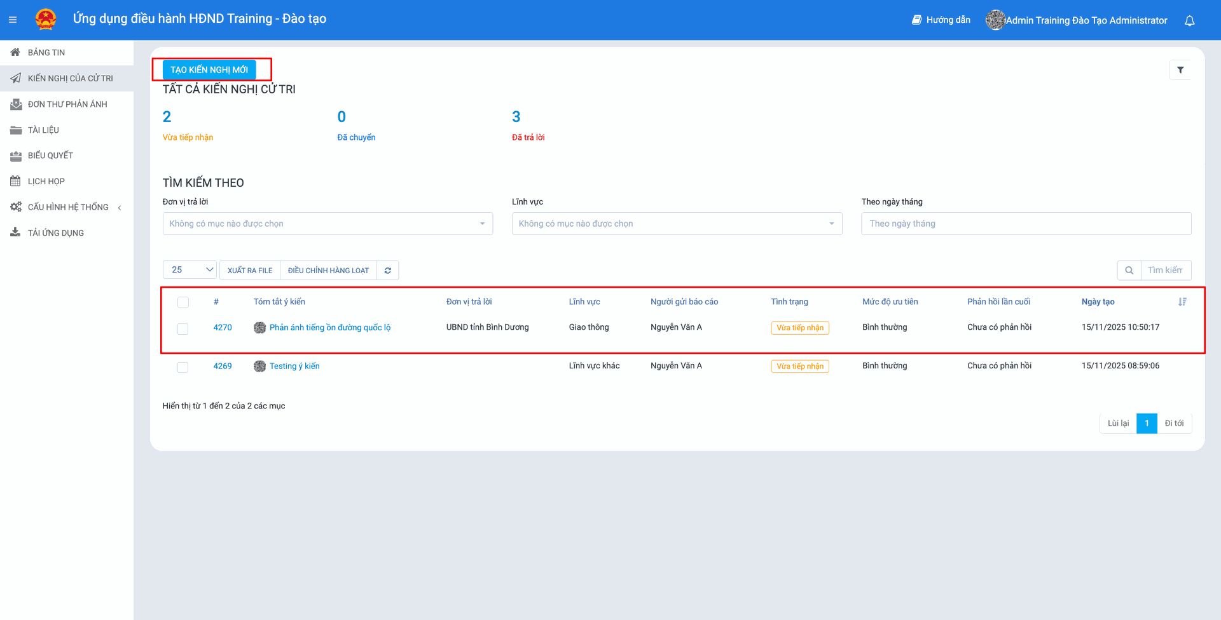Expand the 25 page-size dropdown
This screenshot has height=620, width=1221.
pyautogui.click(x=190, y=270)
